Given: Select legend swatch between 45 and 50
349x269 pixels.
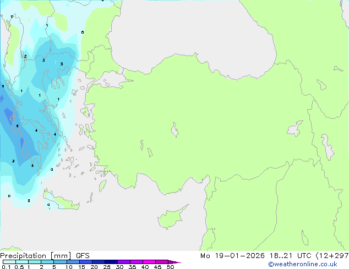Looking at the screenshot, I should click(162, 262).
